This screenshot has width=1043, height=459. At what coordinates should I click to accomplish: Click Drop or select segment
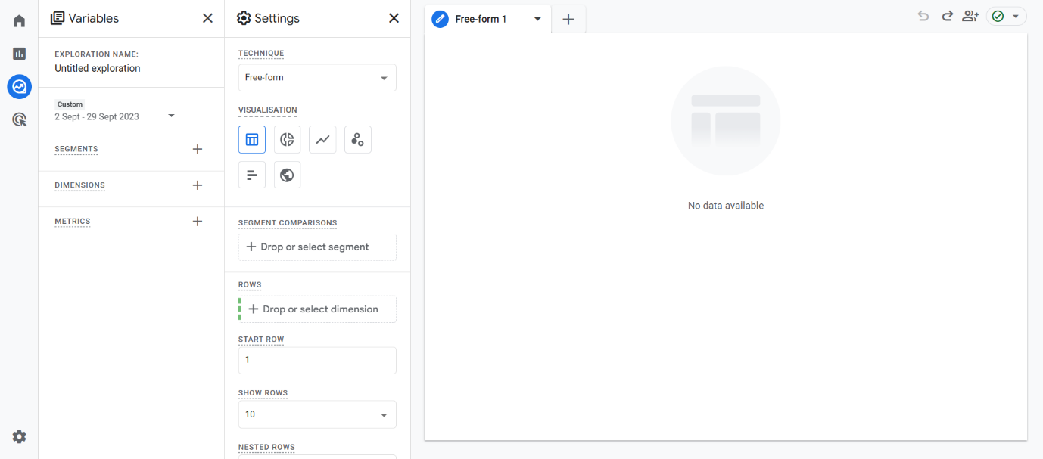[317, 247]
